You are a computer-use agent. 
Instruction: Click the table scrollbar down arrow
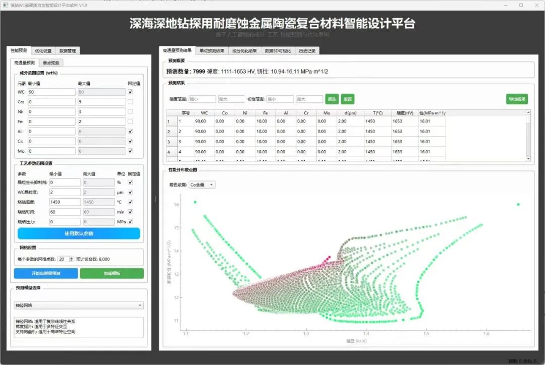pyautogui.click(x=528, y=158)
